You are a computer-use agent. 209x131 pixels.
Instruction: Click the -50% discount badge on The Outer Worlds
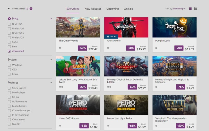tap(82, 48)
